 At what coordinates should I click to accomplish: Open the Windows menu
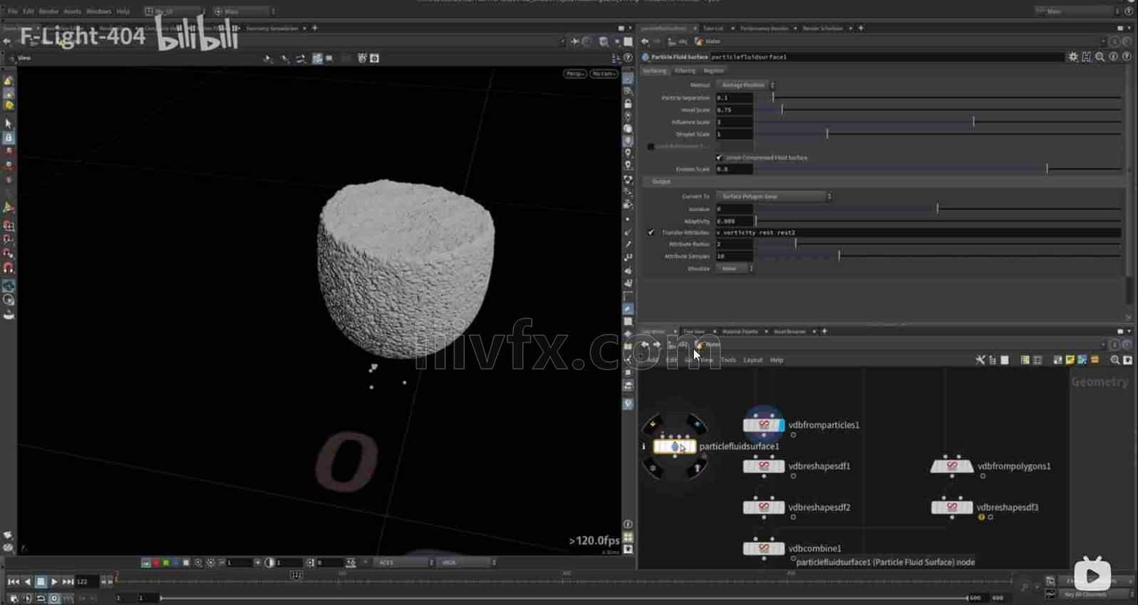(x=98, y=11)
